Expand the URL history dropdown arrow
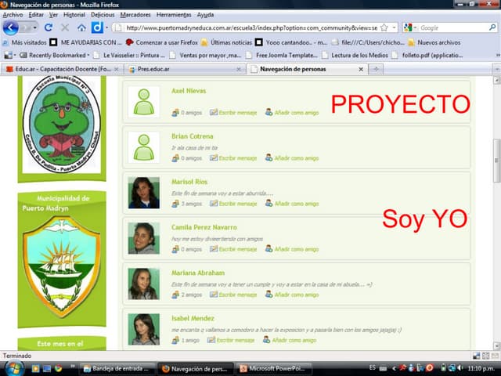This screenshot has height=376, width=501. point(395,27)
